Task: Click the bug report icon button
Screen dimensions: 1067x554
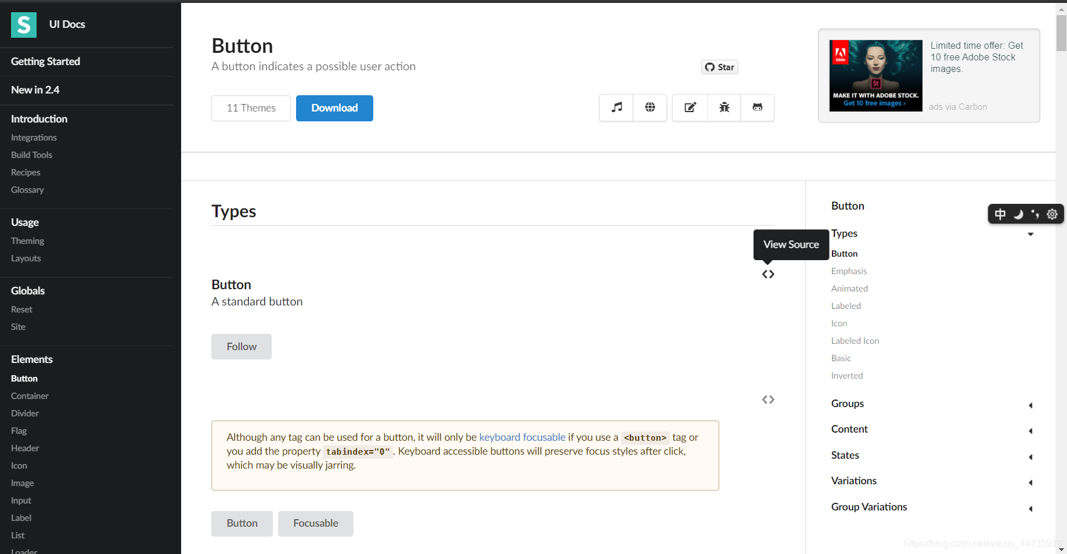Action: [724, 107]
